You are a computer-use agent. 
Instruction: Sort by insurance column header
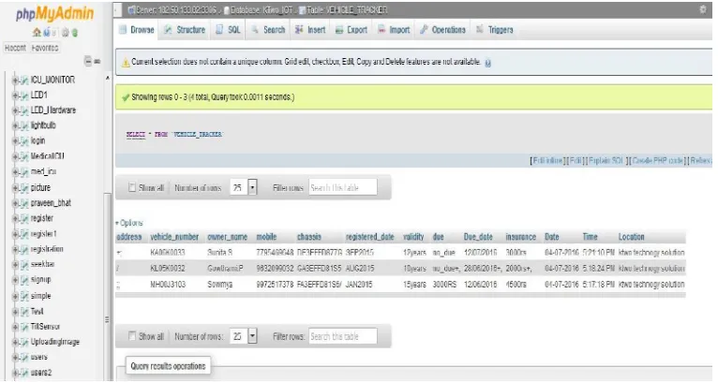pos(520,237)
